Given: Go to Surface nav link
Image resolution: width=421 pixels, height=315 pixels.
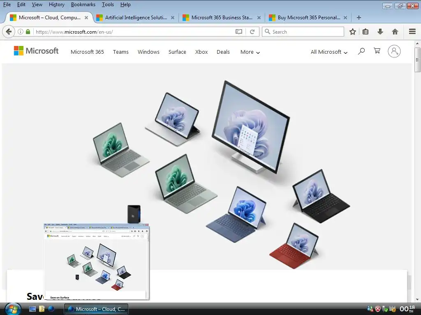Looking at the screenshot, I should click(177, 52).
